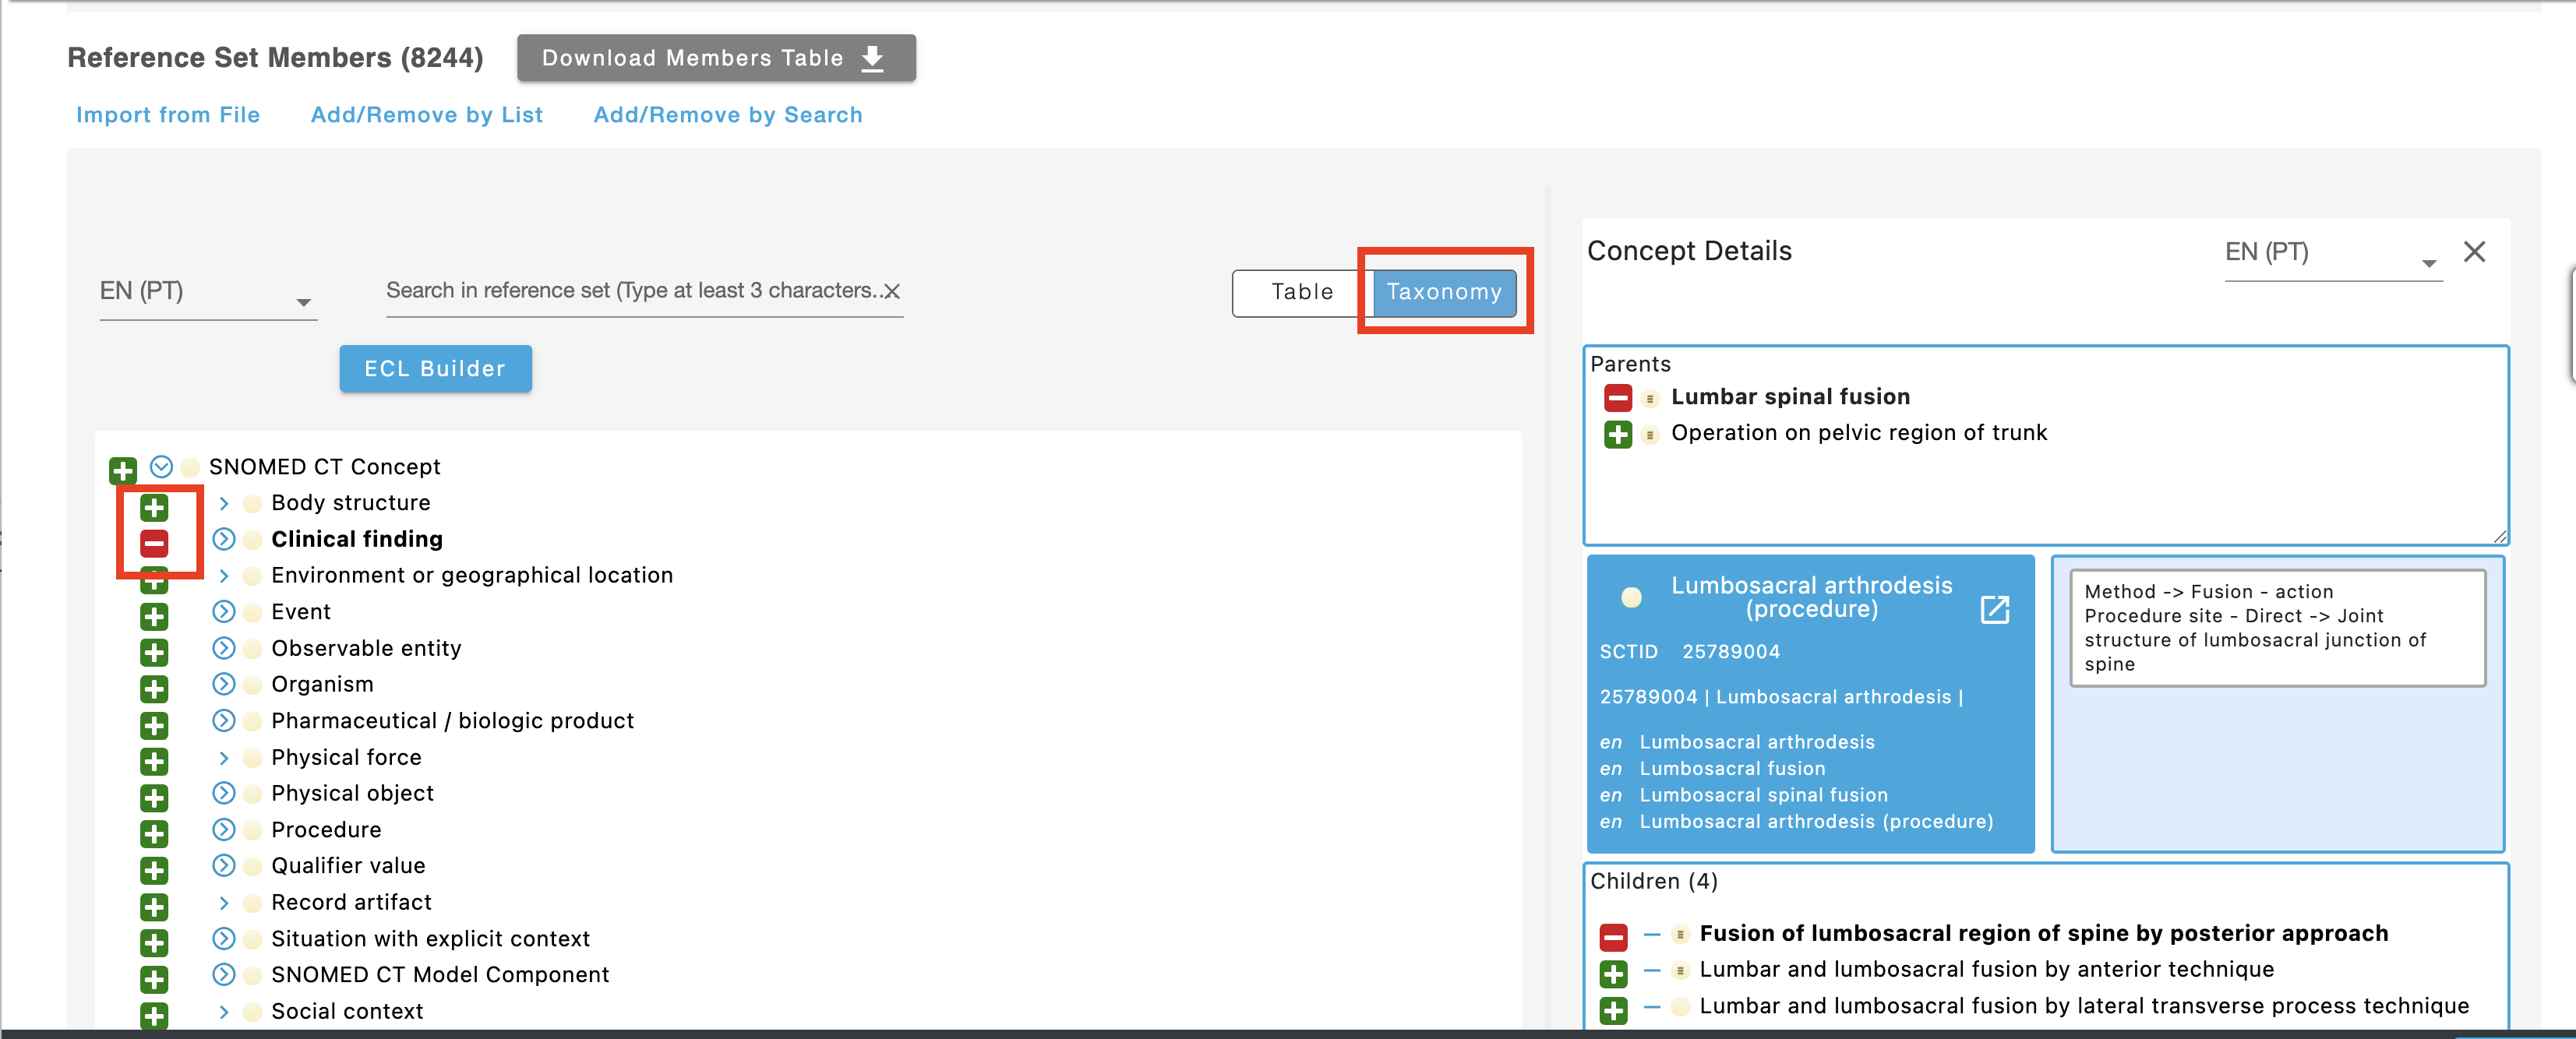Screen dimensions: 2576x1039
Task: Expand child anterior technique dash toggle
Action: click(x=1651, y=970)
